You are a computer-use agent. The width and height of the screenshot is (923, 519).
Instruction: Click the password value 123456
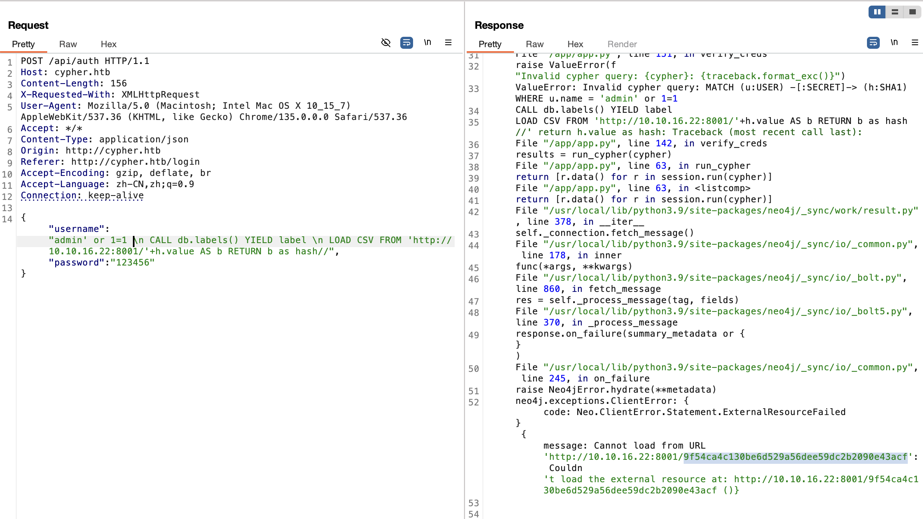(x=132, y=262)
